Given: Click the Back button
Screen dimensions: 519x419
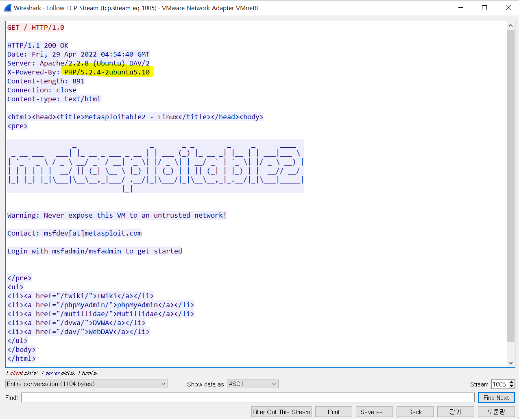Looking at the screenshot, I should pos(415,412).
